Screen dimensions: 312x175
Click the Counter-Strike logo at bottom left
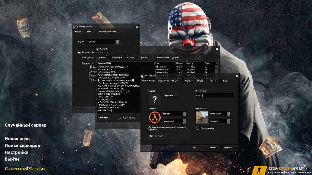[x=25, y=169]
